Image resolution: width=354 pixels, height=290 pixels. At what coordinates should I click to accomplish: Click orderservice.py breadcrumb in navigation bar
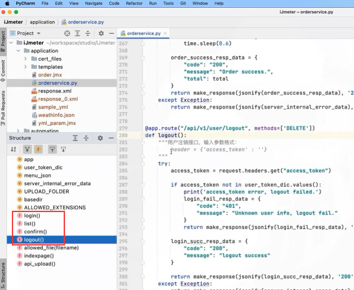point(83,22)
